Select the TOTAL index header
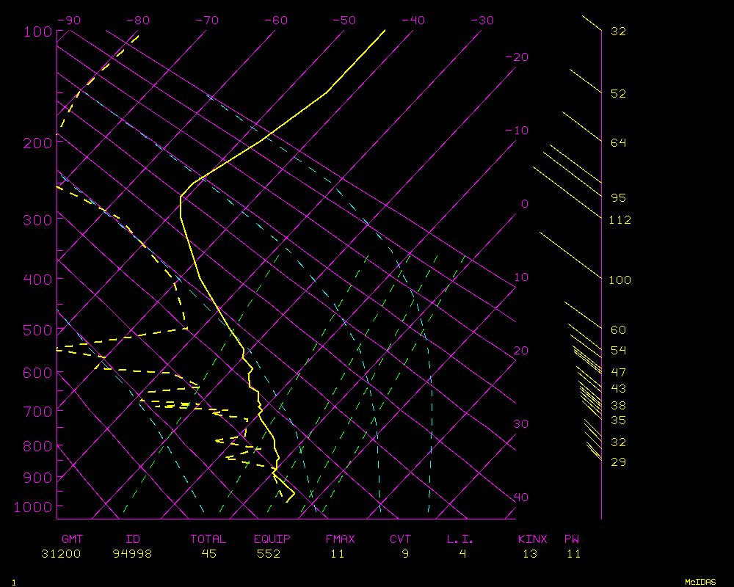 208,539
